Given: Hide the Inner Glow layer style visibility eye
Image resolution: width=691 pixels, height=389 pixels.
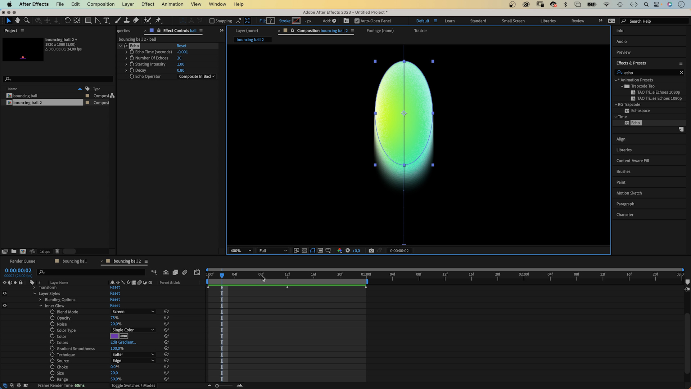Looking at the screenshot, I should (5, 305).
